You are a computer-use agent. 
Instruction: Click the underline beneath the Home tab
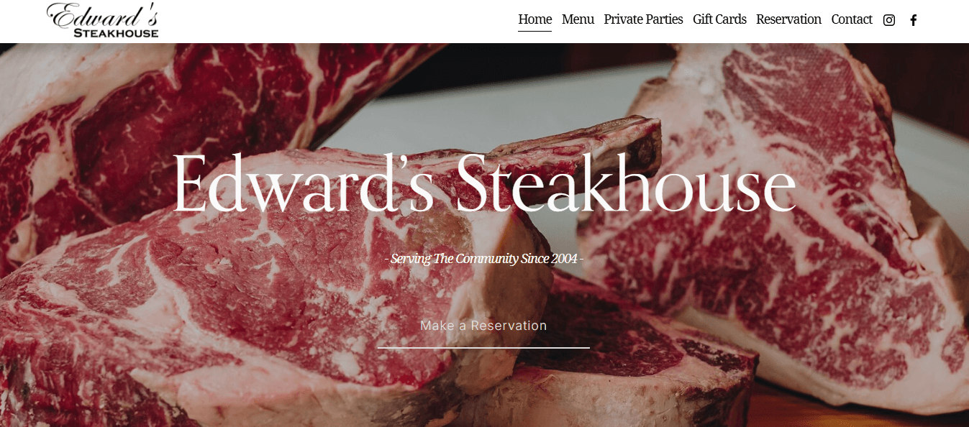pyautogui.click(x=535, y=31)
